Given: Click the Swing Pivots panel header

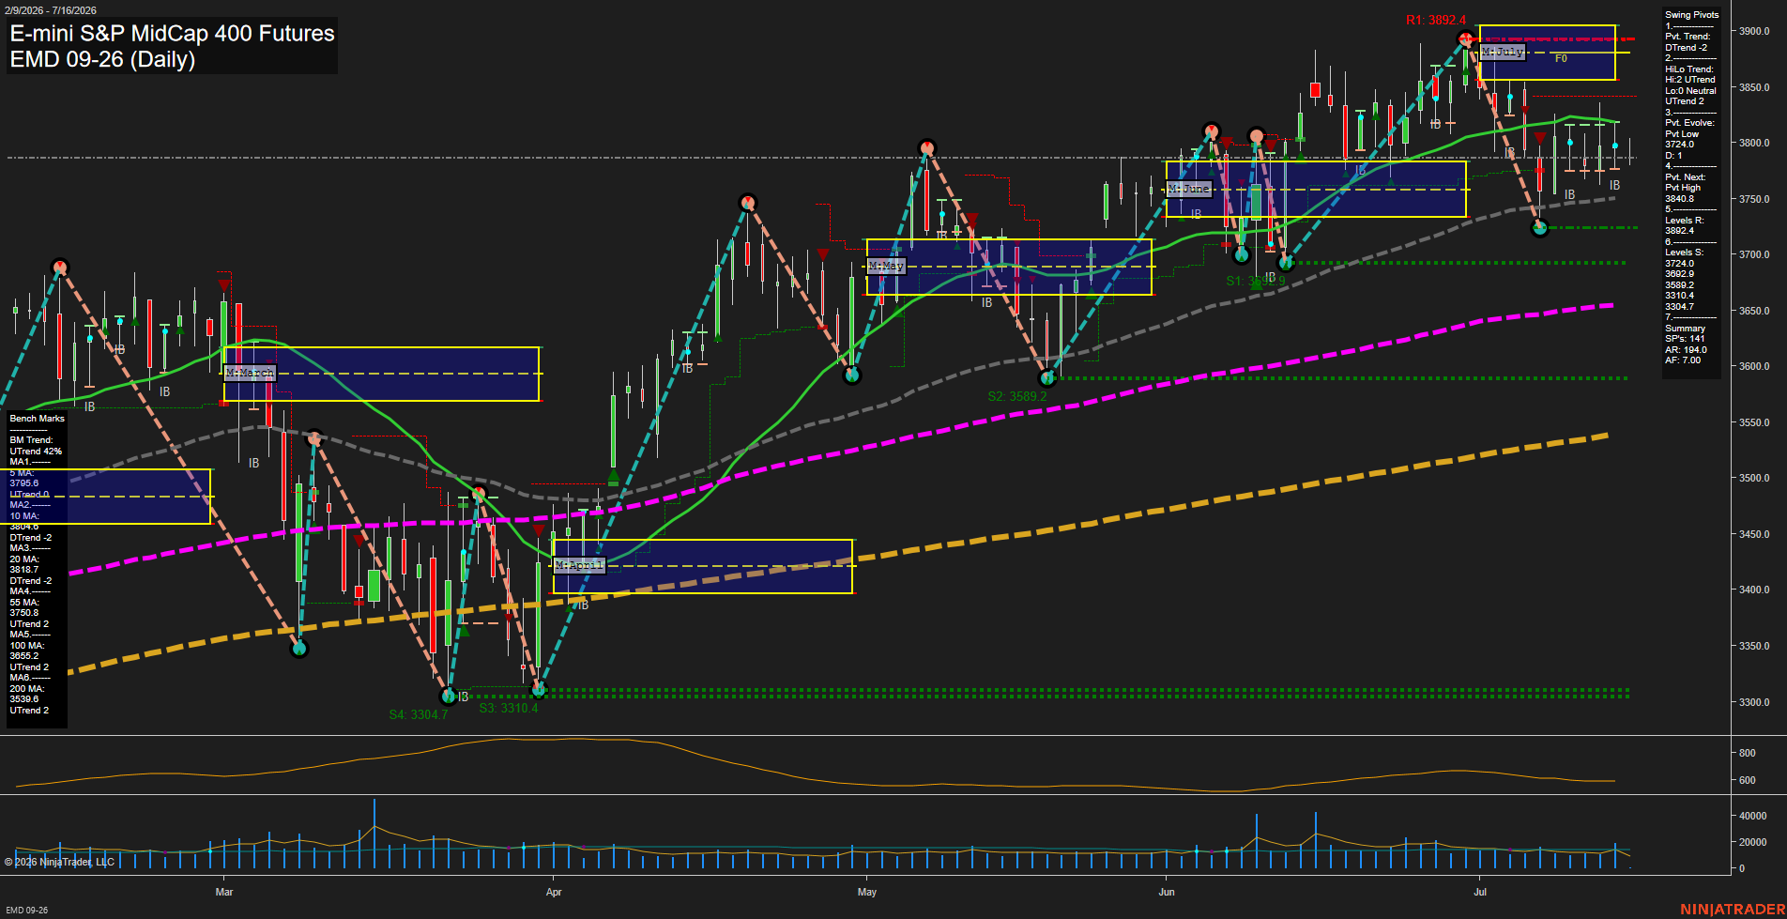Looking at the screenshot, I should coord(1692,15).
